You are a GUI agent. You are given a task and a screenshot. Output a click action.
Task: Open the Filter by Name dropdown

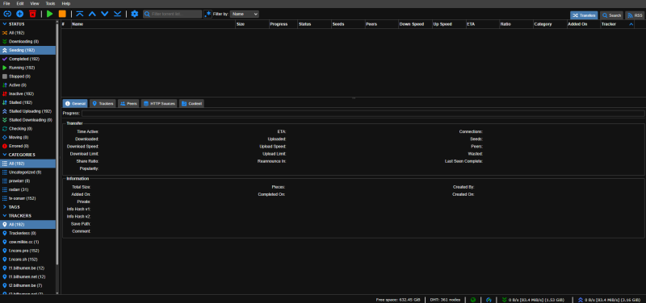tap(245, 14)
